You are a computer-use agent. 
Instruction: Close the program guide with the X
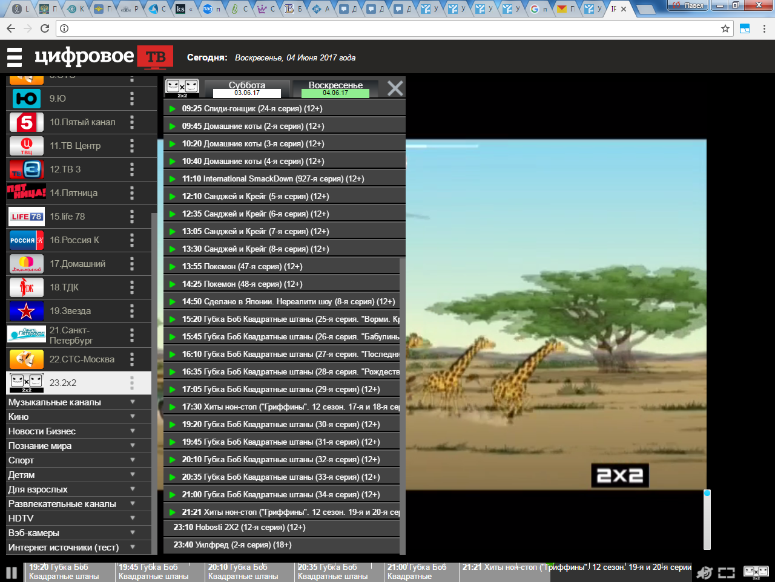point(395,88)
